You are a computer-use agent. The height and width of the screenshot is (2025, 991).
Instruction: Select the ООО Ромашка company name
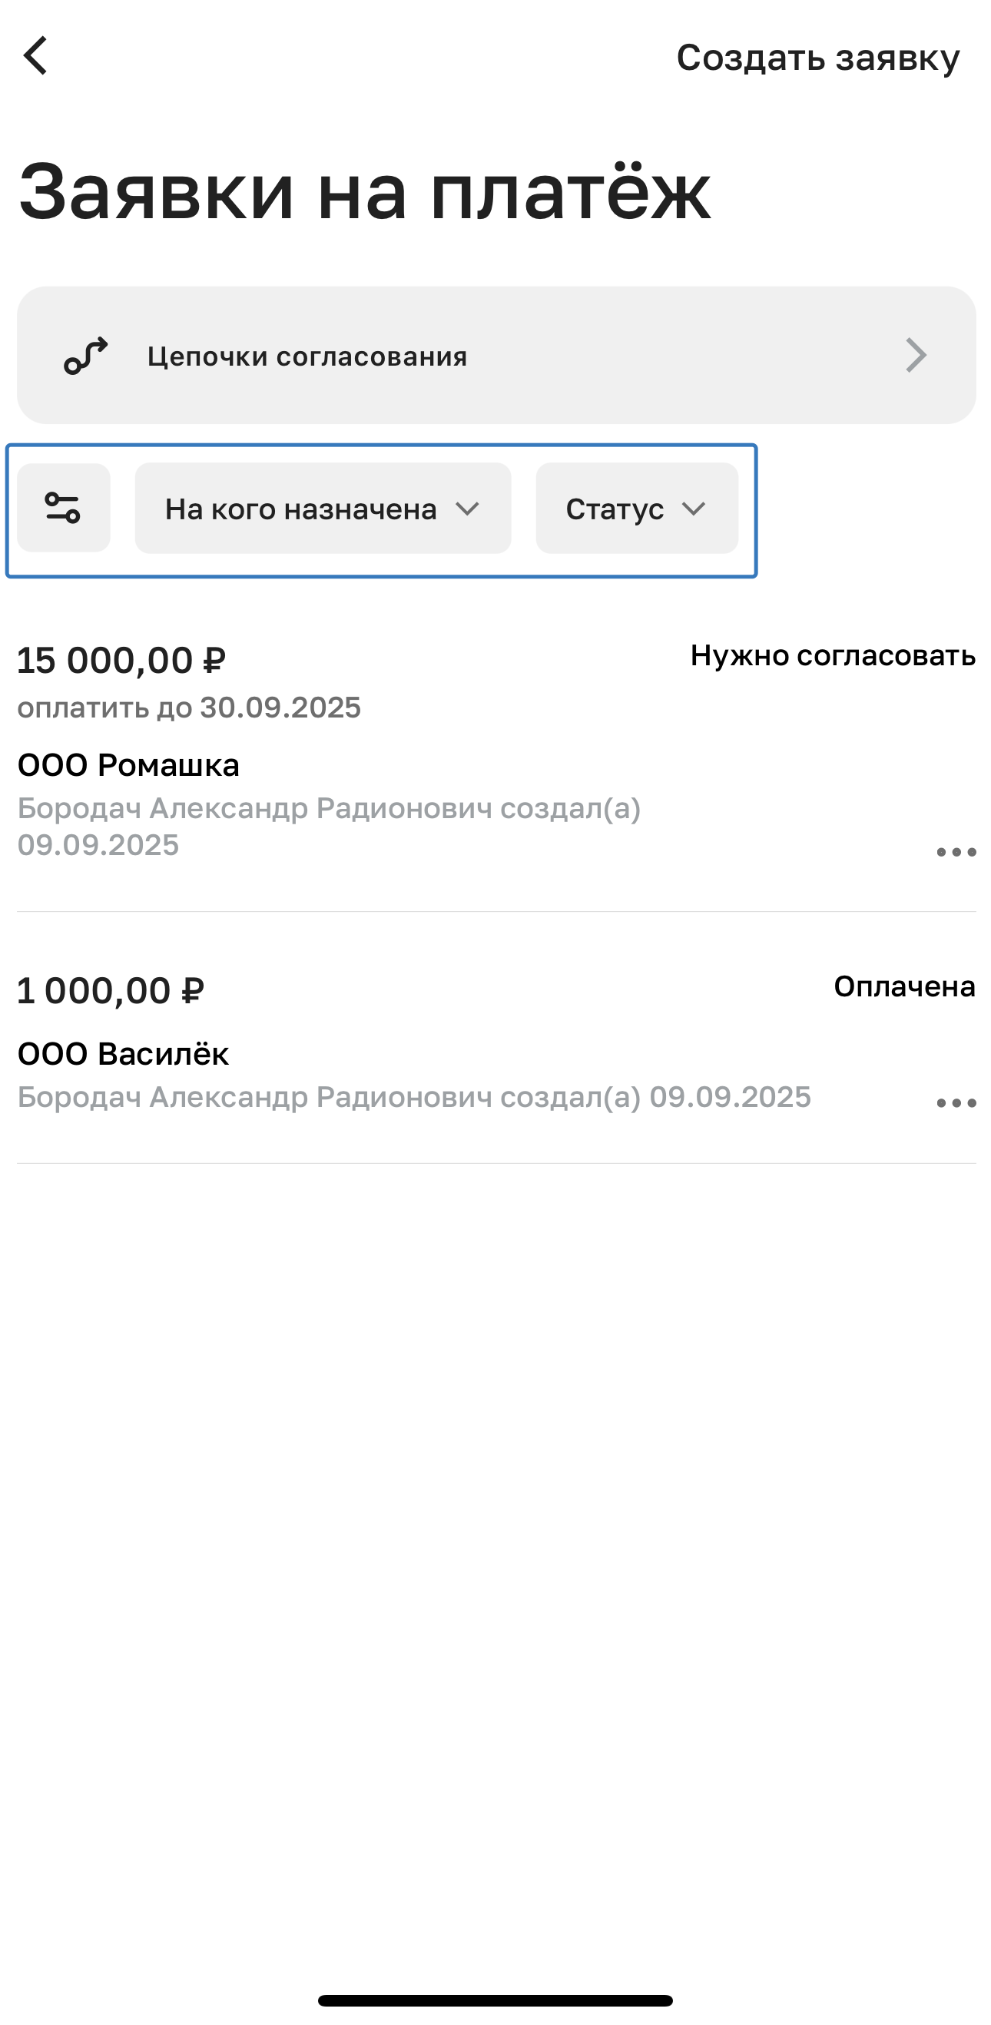coord(129,765)
